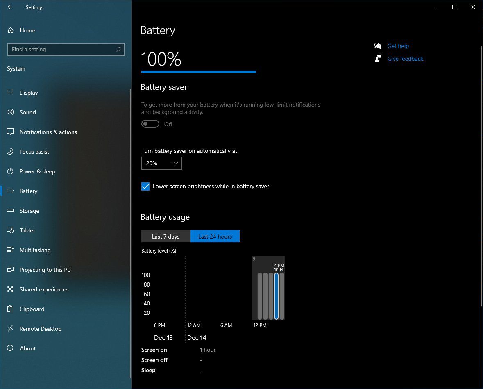Image resolution: width=483 pixels, height=389 pixels.
Task: Switch to Last 7 days tab
Action: click(x=166, y=237)
